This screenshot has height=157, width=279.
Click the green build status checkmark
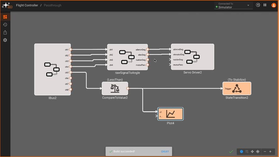[231, 152]
